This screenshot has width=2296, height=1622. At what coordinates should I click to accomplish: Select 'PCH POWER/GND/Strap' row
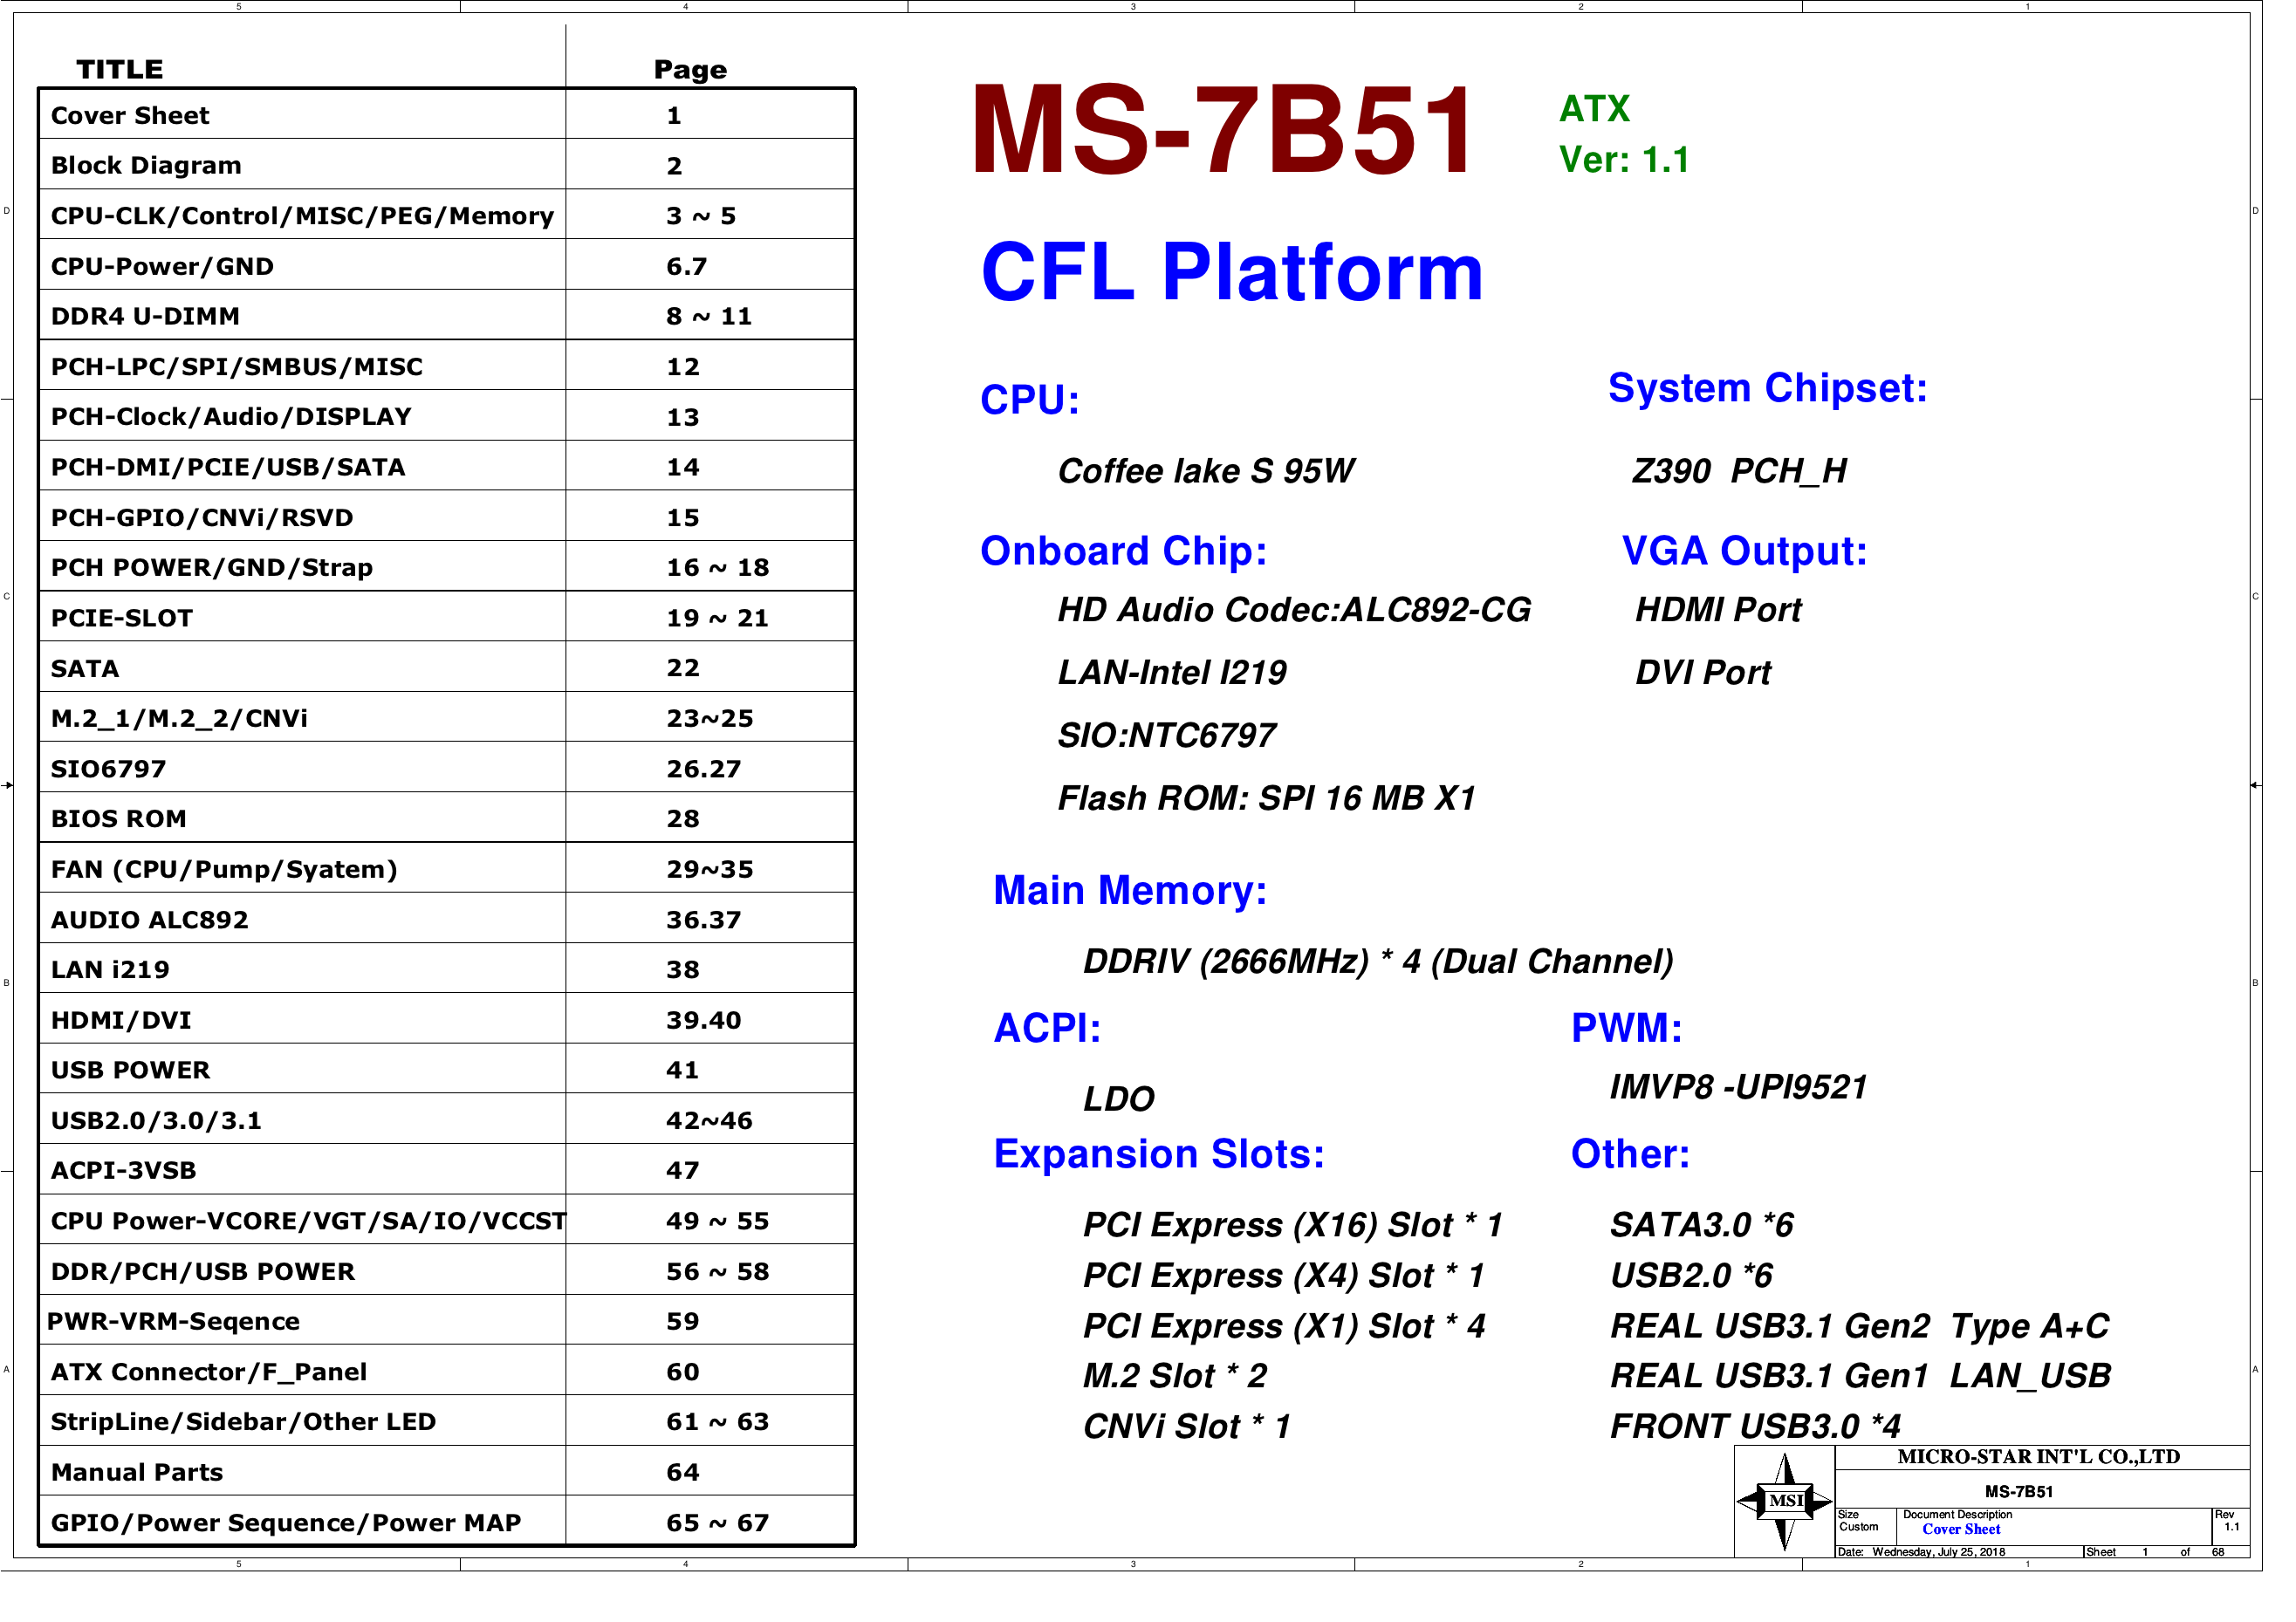[x=211, y=568]
